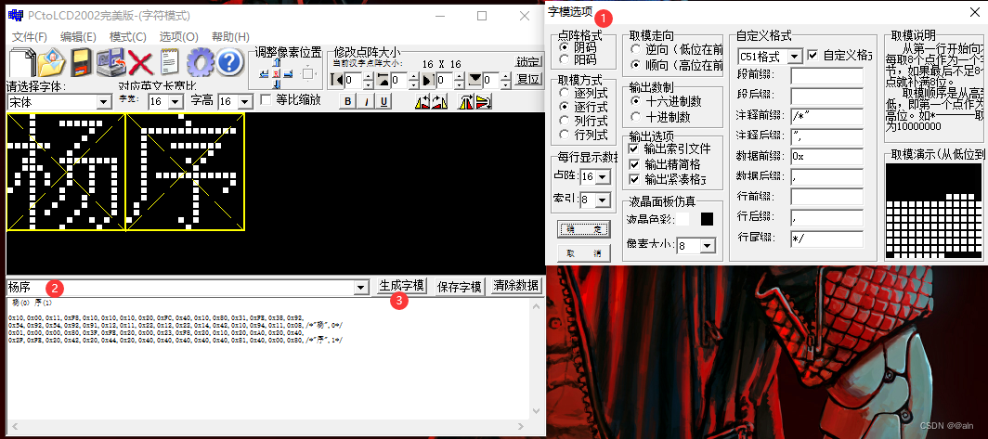Toggle the 自定义格式 checkbox
Viewport: 988px width, 439px height.
click(812, 56)
